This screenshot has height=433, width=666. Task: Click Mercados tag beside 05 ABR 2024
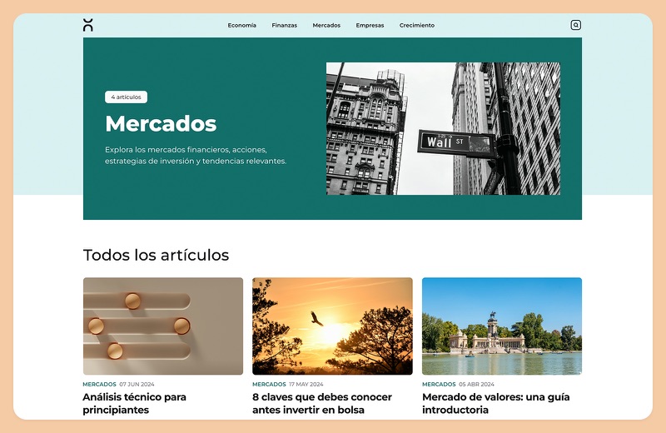point(439,384)
